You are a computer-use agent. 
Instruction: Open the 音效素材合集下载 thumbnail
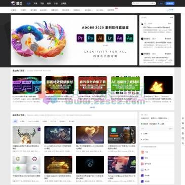[x=93, y=85]
